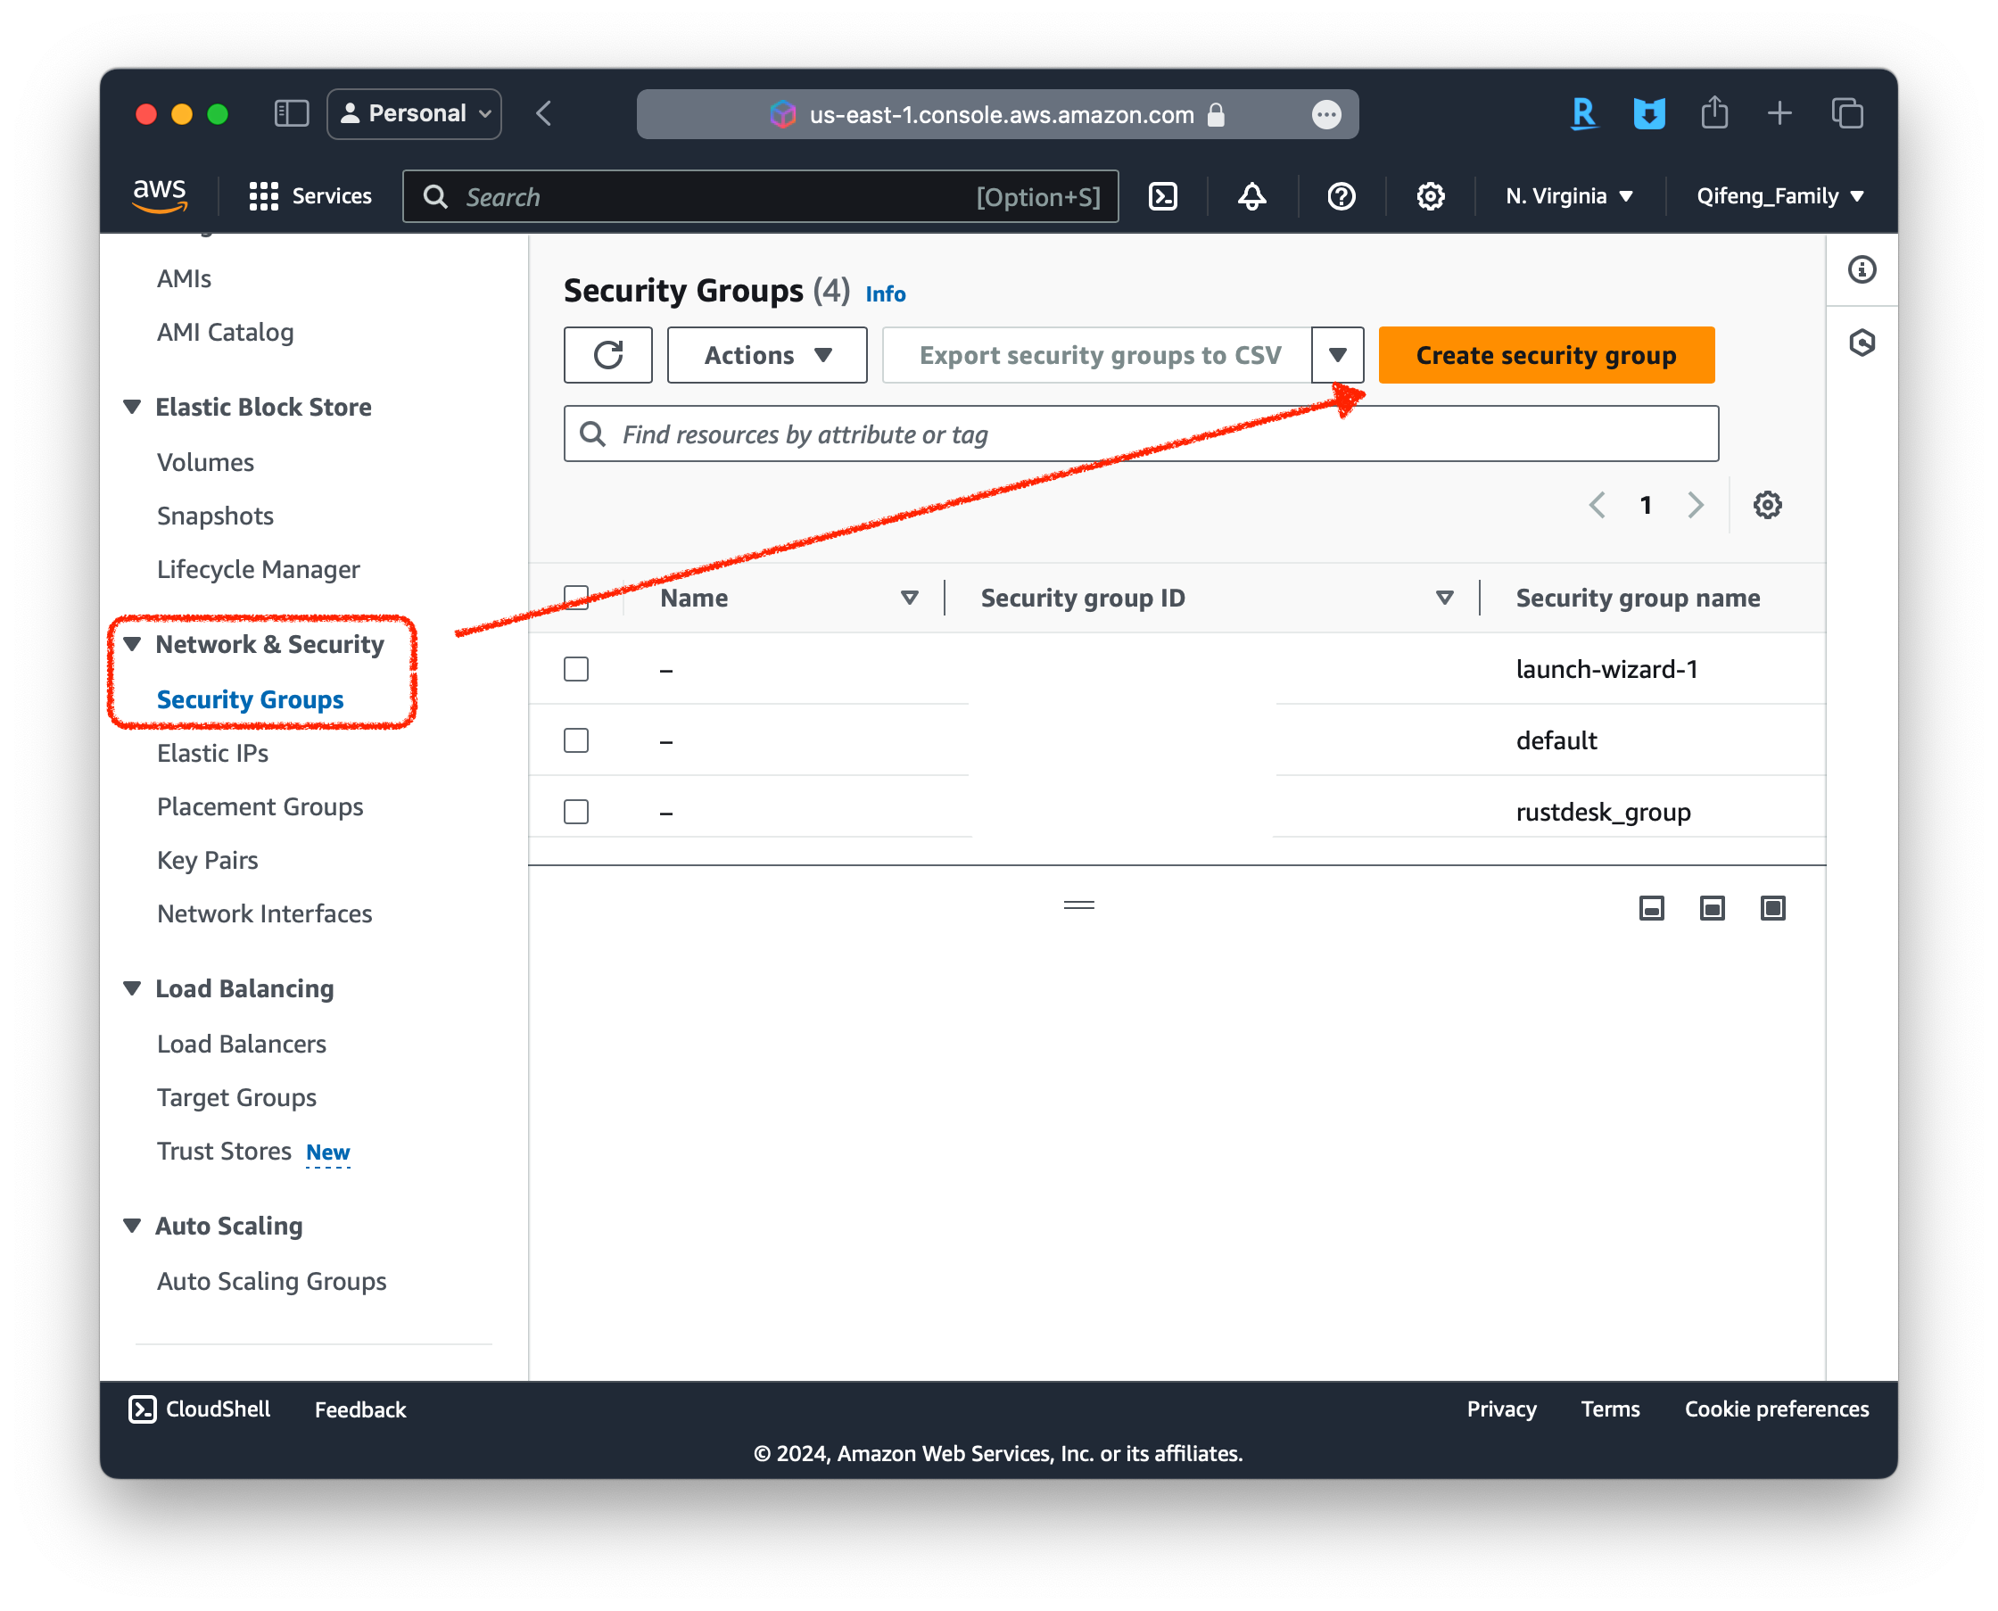Click the AWS Search input field
This screenshot has width=1998, height=1611.
(x=760, y=196)
